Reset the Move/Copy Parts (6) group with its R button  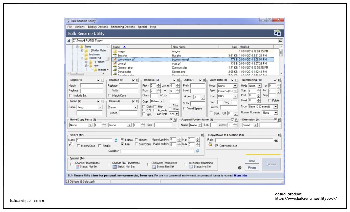175,120
